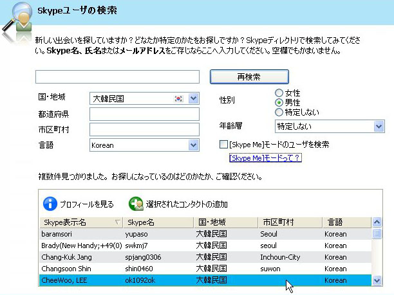This screenshot has height=295, width=394.
Task: Click the 都道府県 input field
Action: tap(144, 114)
